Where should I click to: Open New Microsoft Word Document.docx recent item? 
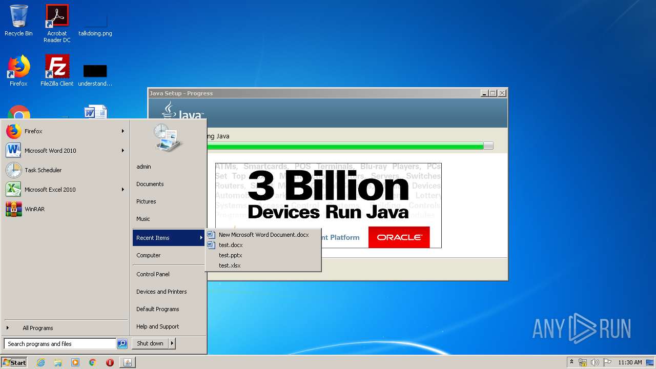pyautogui.click(x=263, y=235)
